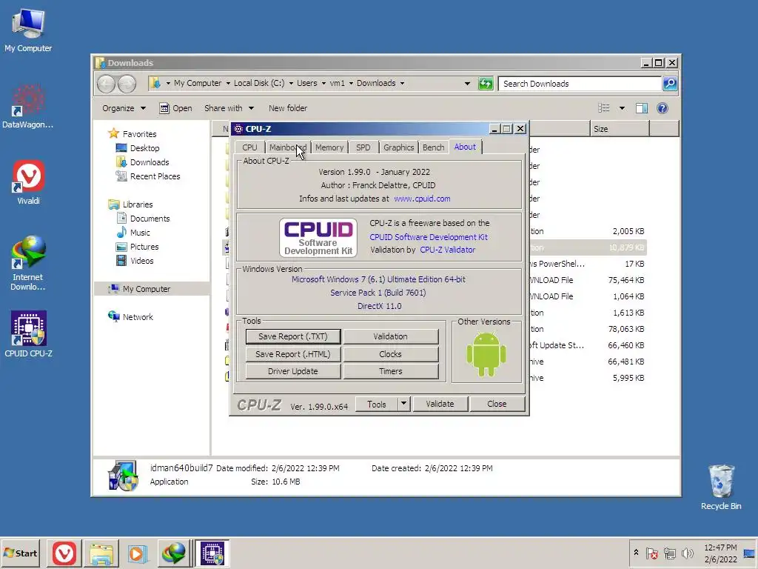
Task: Click the Driver Update button
Action: pyautogui.click(x=293, y=371)
